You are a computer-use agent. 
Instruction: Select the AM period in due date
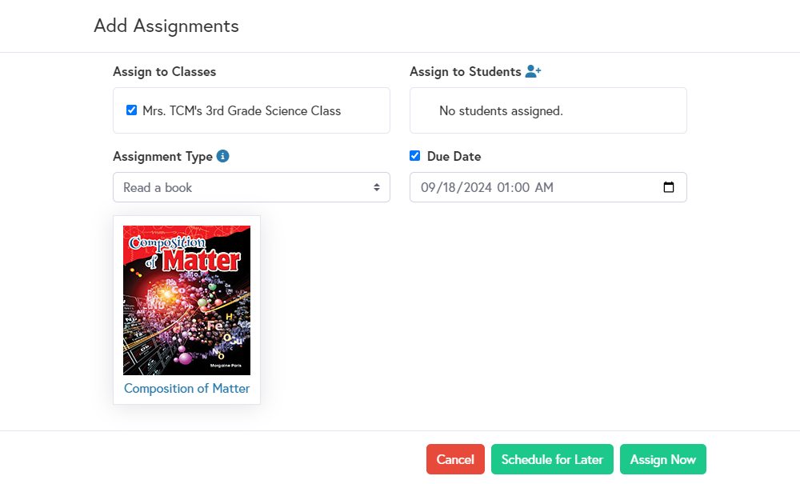click(x=544, y=188)
